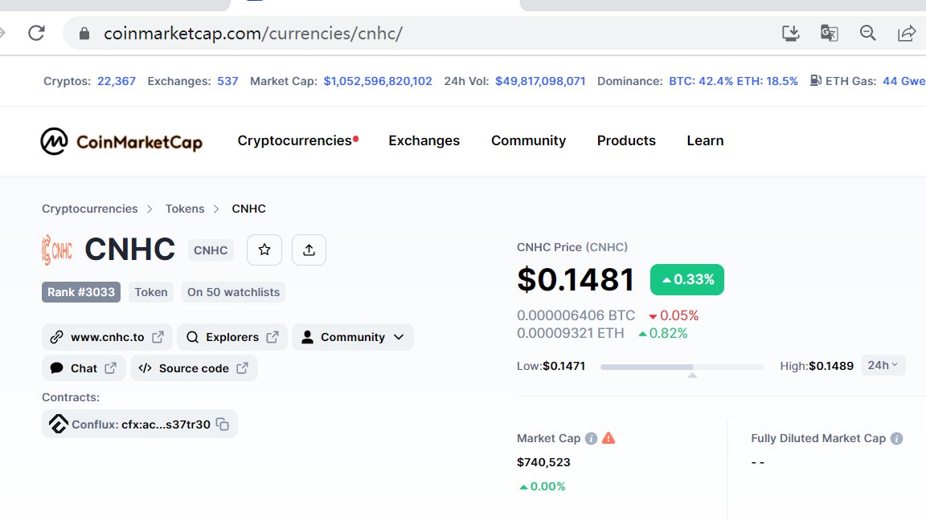Open the Products menu
926x520 pixels.
pyautogui.click(x=626, y=141)
